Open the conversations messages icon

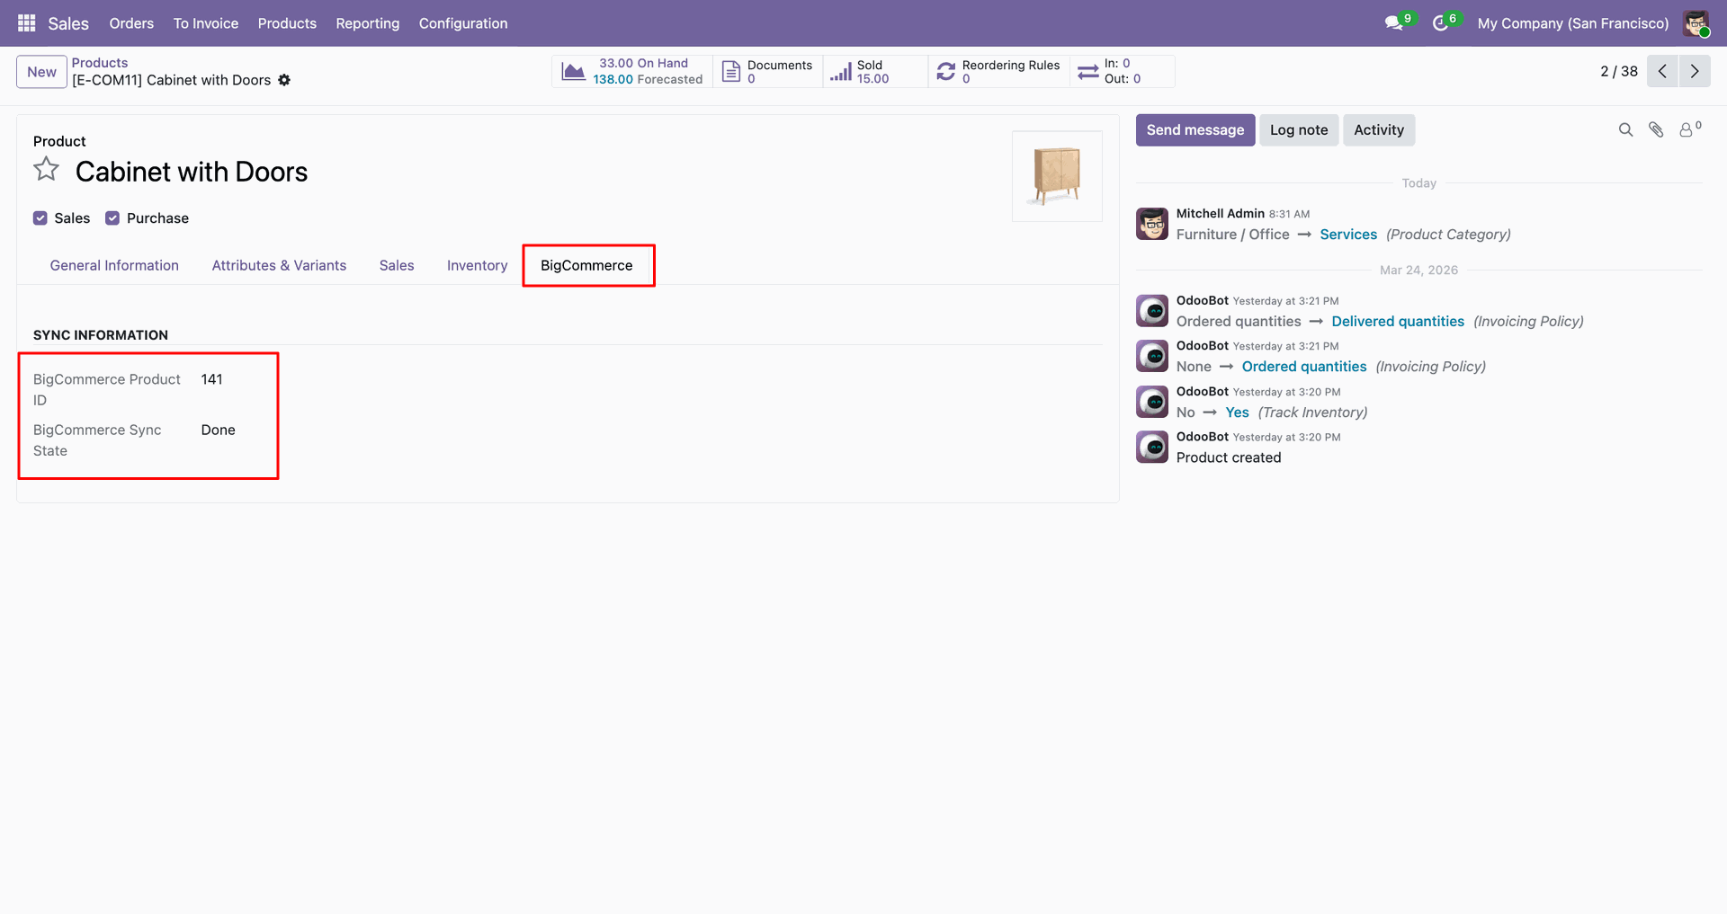tap(1393, 23)
